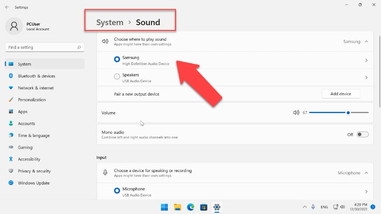Click the System breadcrumb link
Screen dimensions: 381x214
110,22
